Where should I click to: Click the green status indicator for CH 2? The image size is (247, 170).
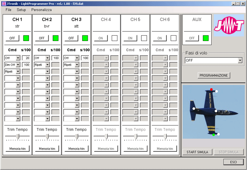tap(55, 38)
